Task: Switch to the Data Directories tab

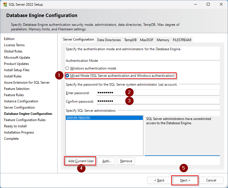Action: 109,40
